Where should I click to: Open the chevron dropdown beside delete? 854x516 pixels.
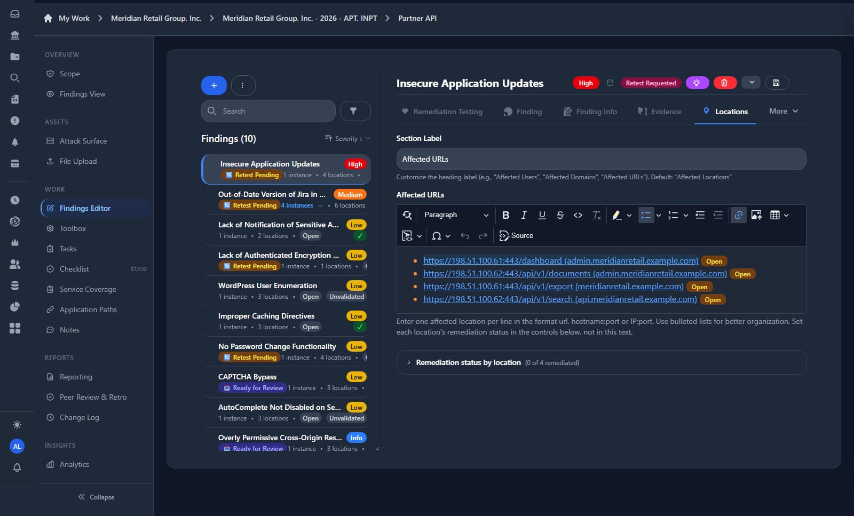pos(751,83)
